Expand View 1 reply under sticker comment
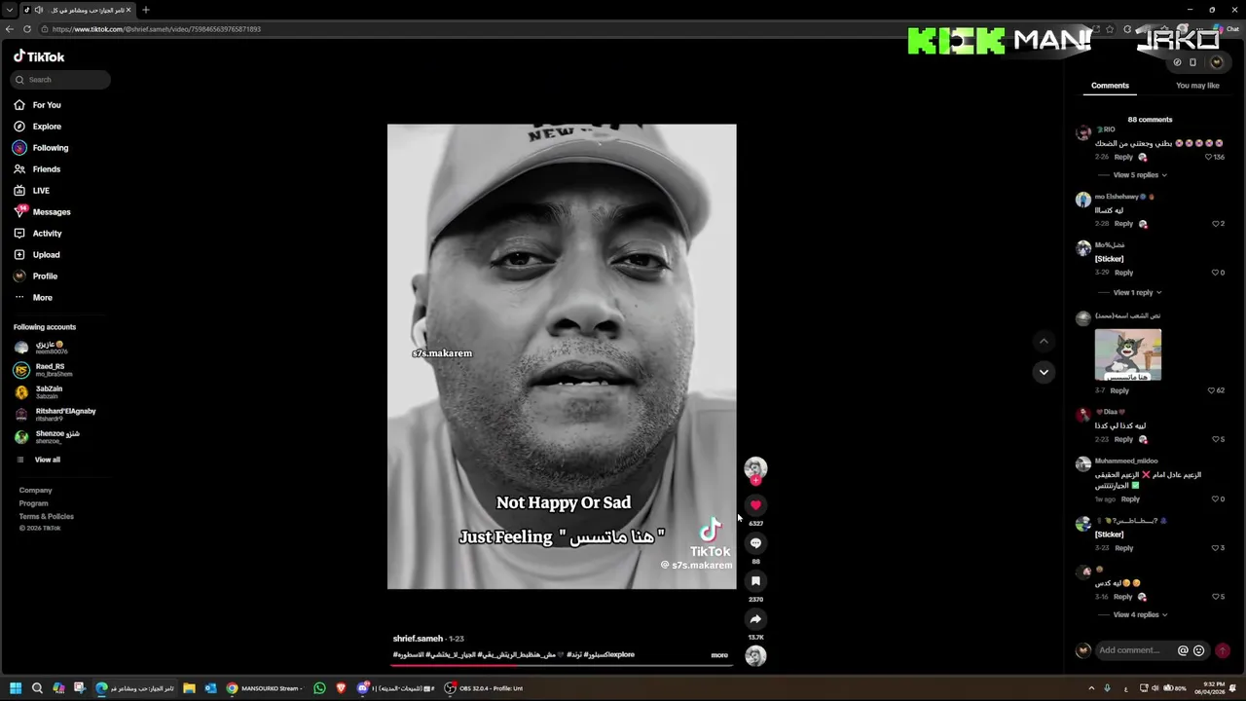Image resolution: width=1246 pixels, height=701 pixels. coord(1137,292)
